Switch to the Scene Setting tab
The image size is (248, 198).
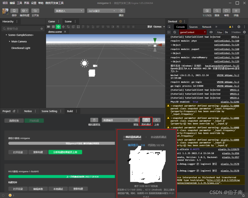49,111
